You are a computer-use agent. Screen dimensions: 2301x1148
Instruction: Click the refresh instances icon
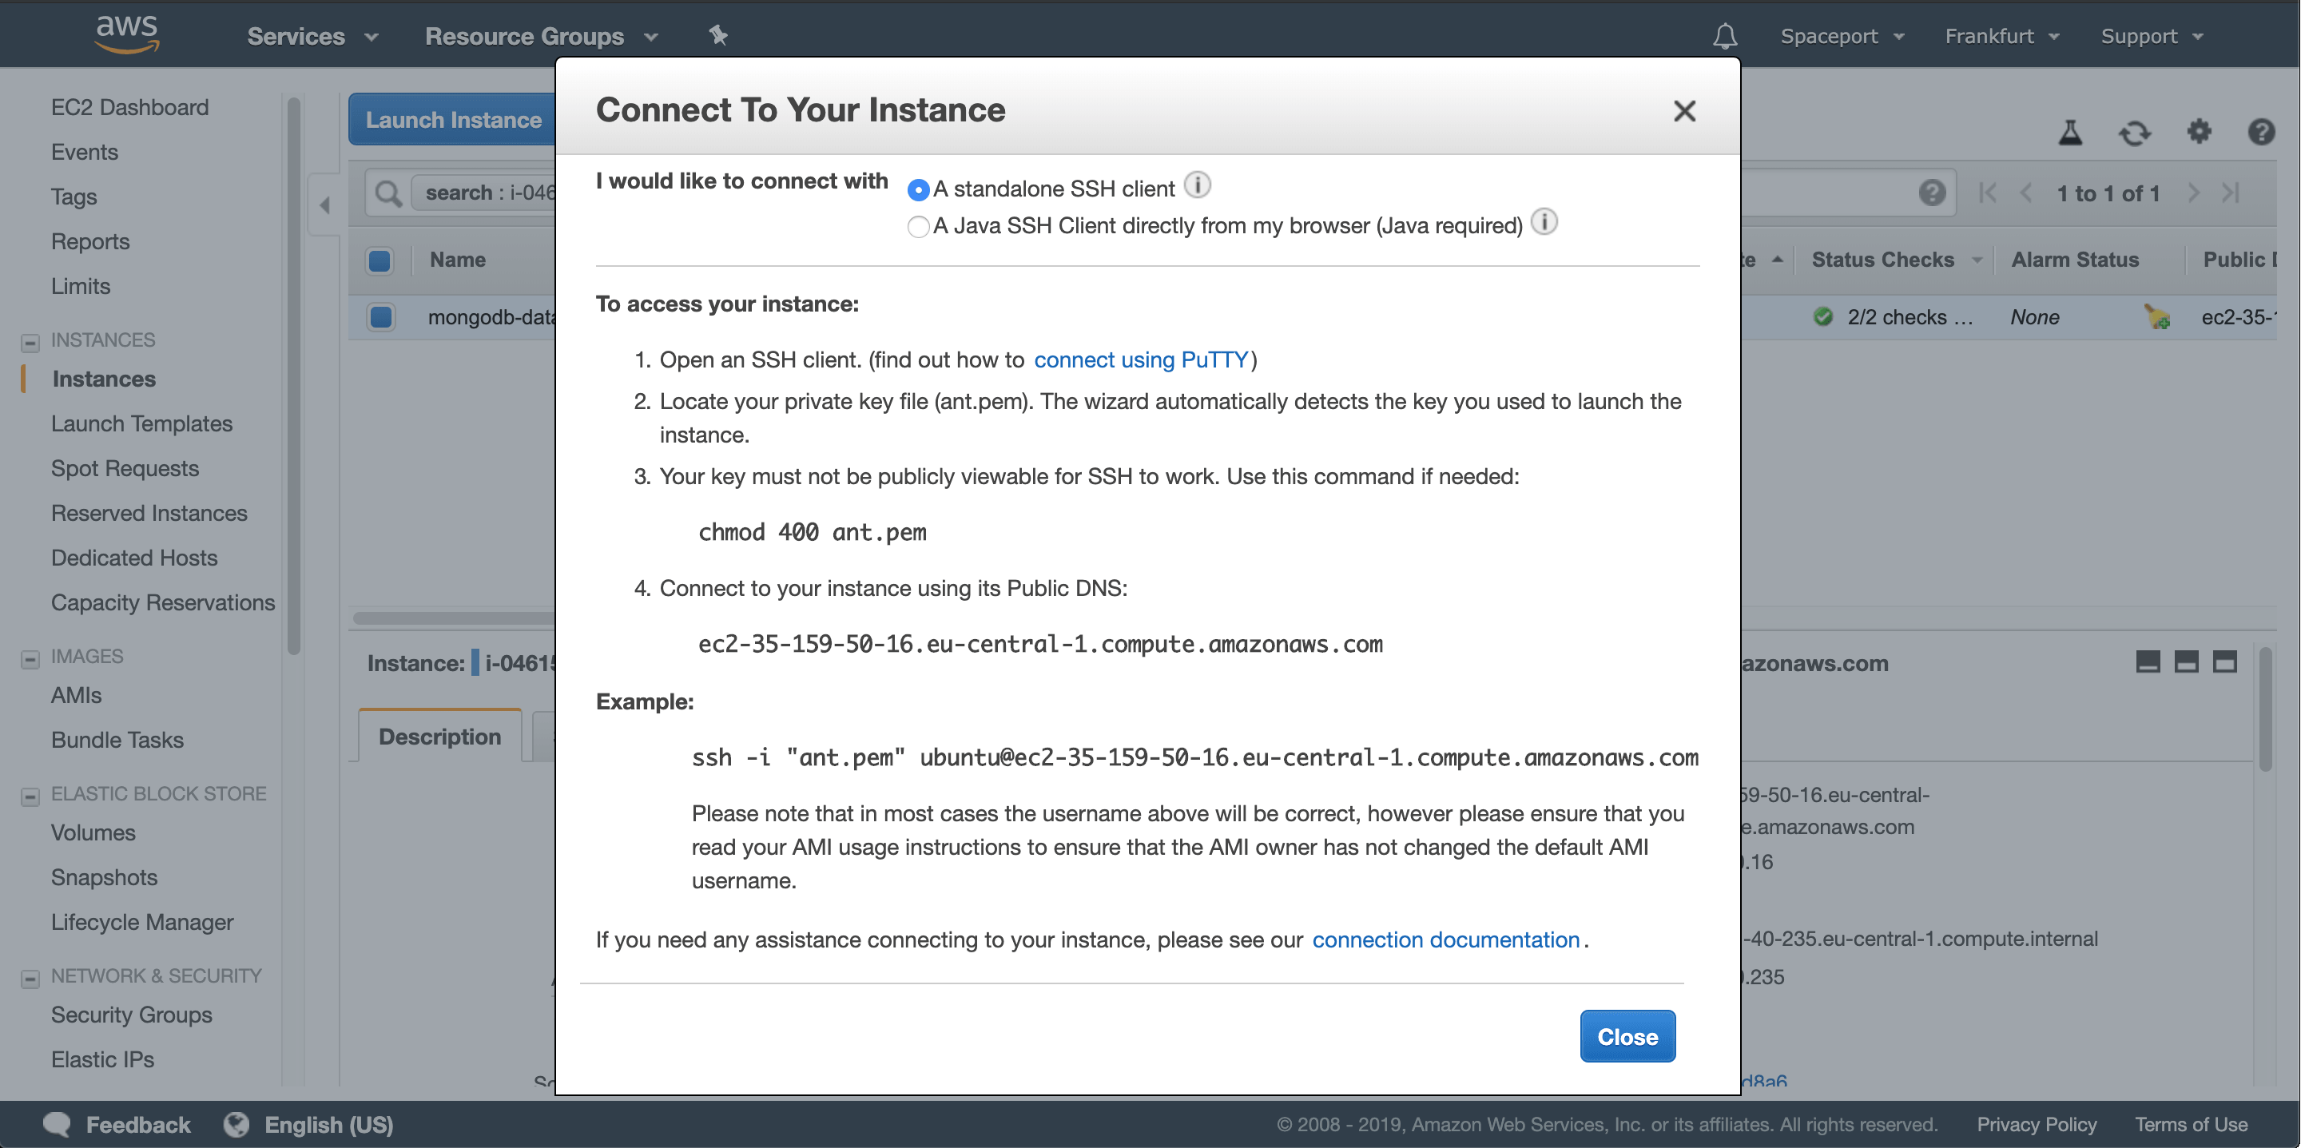point(2134,134)
